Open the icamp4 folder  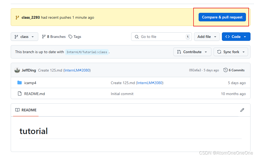tap(30, 83)
